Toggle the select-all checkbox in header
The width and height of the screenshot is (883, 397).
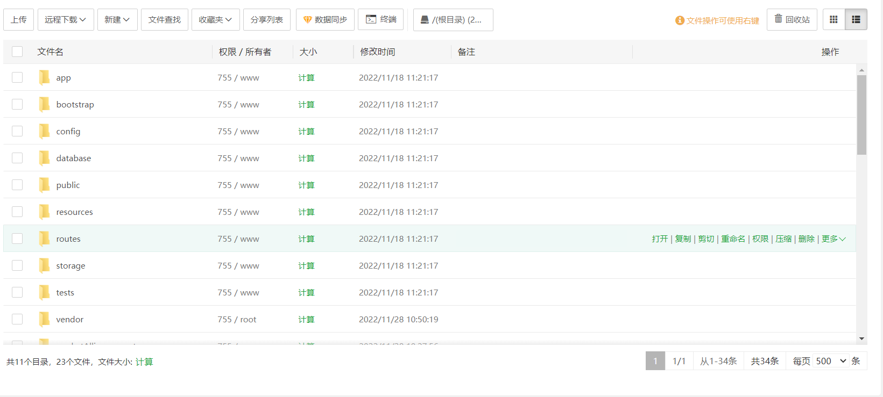click(17, 52)
